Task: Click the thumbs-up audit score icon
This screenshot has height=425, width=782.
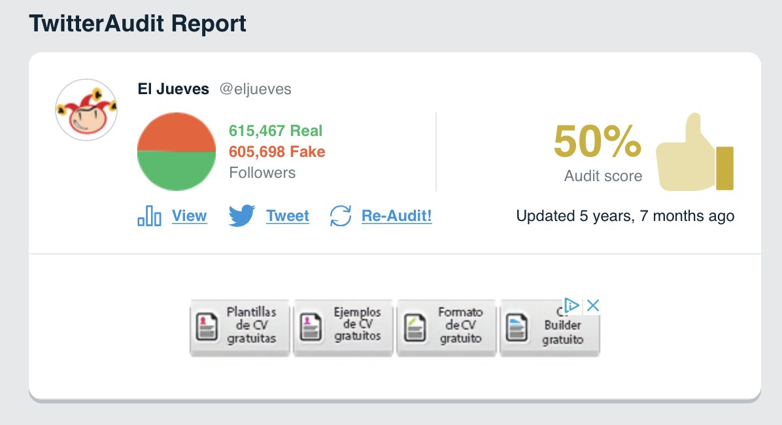Action: click(695, 152)
